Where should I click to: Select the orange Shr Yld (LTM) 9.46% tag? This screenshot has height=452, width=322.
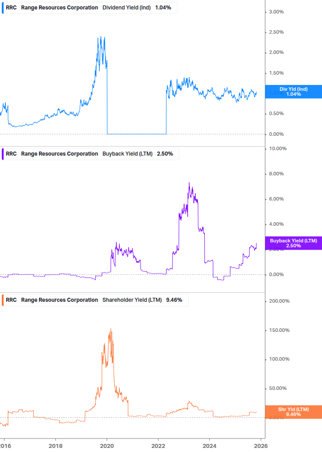[294, 412]
